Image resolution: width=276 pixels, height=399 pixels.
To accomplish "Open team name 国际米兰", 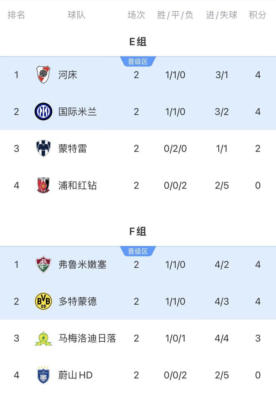I will [77, 112].
